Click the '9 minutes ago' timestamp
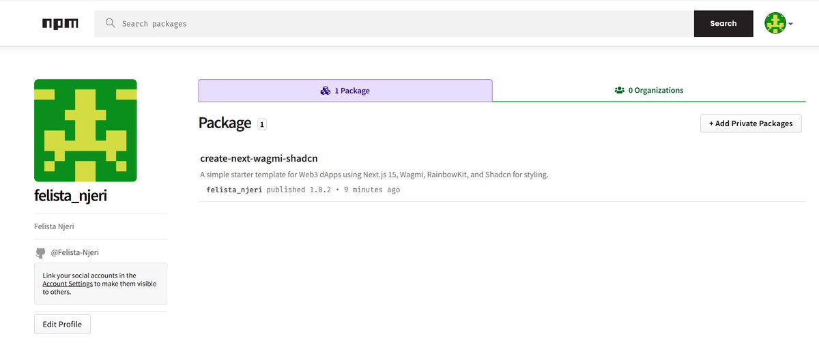The image size is (819, 358). click(x=372, y=190)
